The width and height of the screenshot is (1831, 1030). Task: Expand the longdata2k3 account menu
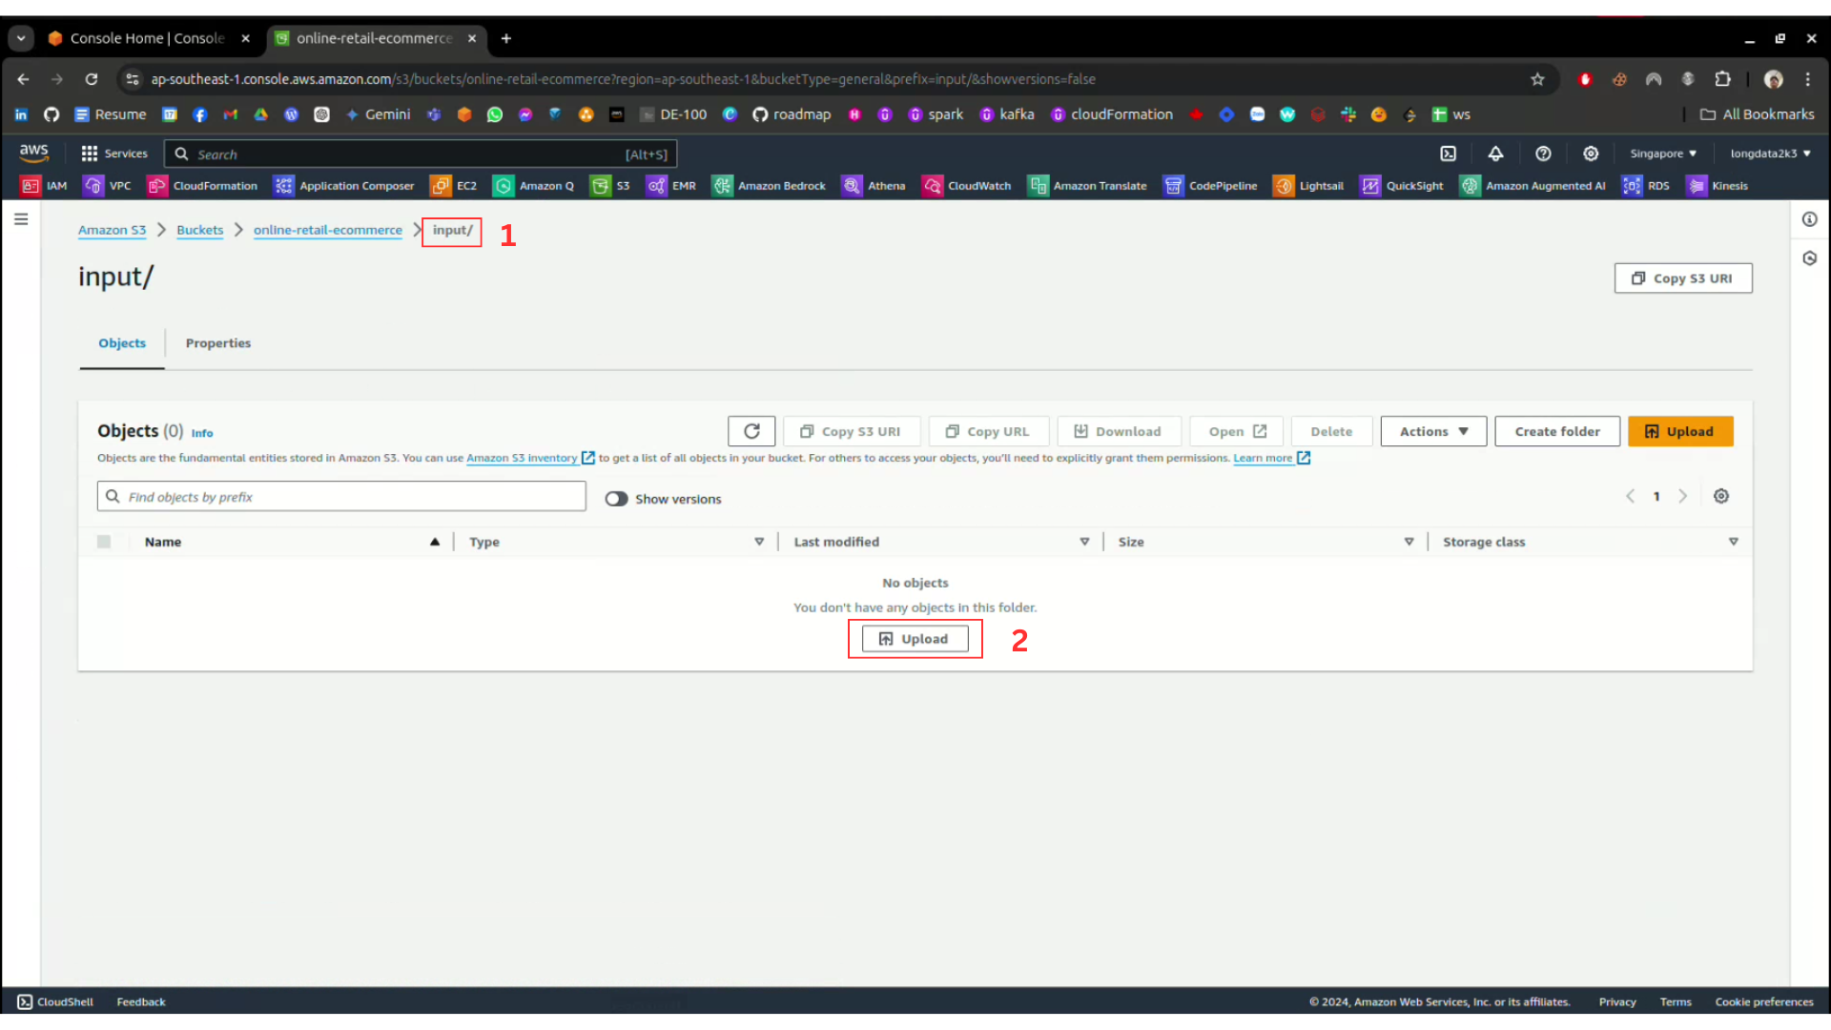(1770, 154)
